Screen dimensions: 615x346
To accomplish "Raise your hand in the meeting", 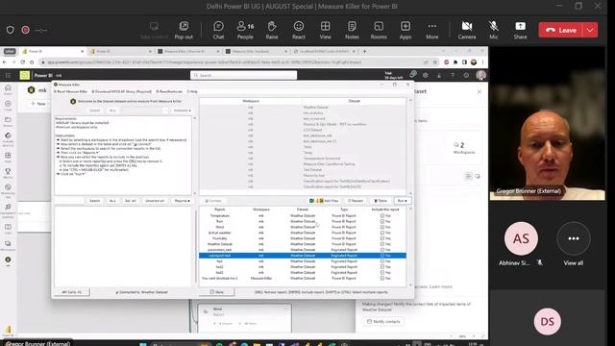I will (x=272, y=30).
